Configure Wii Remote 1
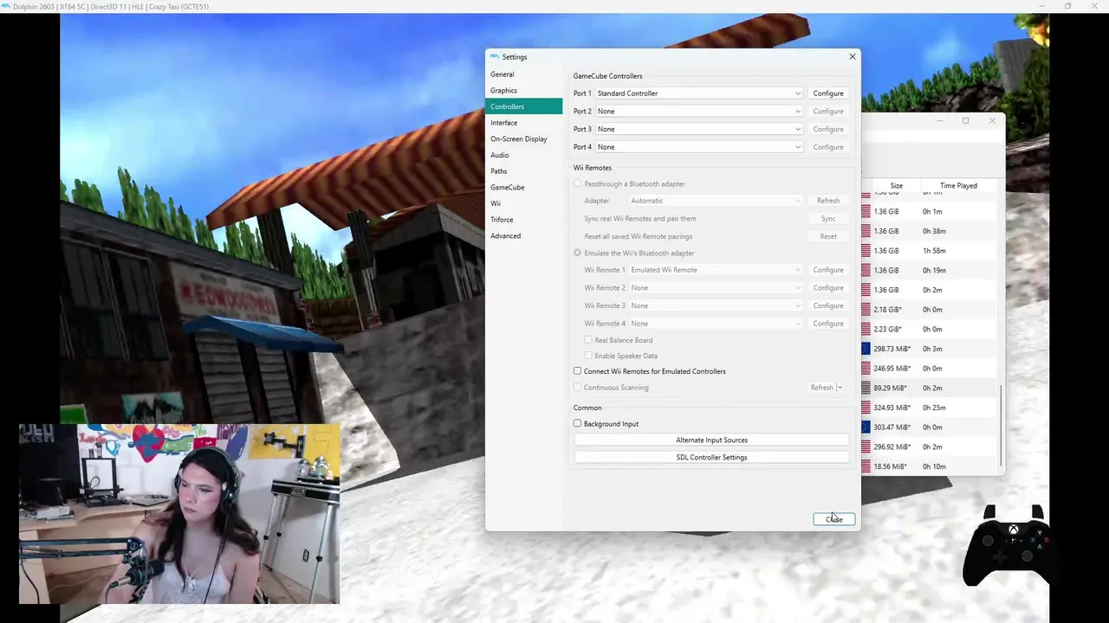 [x=828, y=270]
